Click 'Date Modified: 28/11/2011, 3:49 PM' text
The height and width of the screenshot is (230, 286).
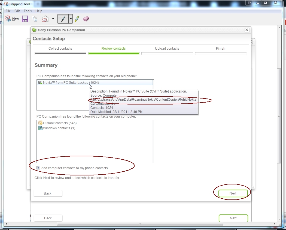[x=116, y=112]
